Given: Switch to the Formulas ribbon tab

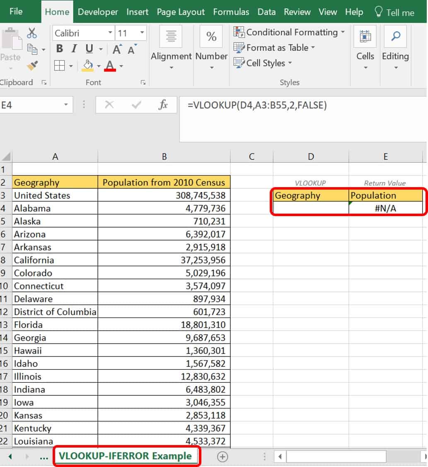Looking at the screenshot, I should 231,12.
